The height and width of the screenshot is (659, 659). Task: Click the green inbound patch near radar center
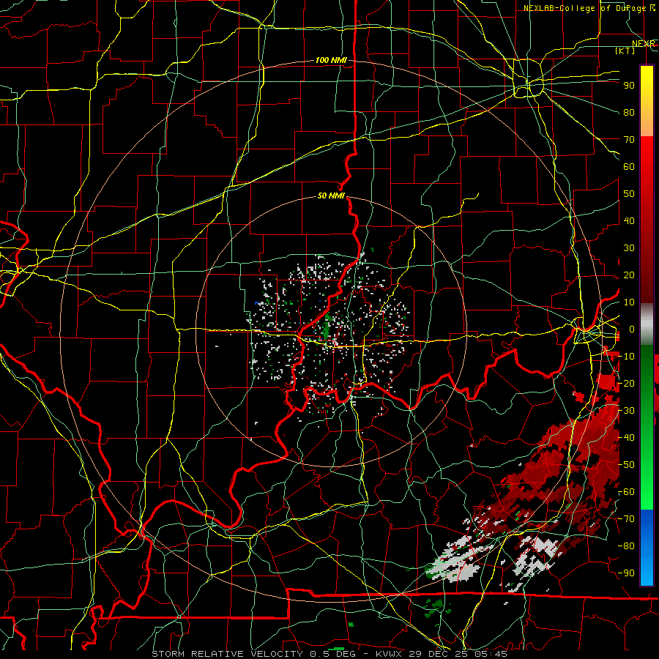[326, 329]
